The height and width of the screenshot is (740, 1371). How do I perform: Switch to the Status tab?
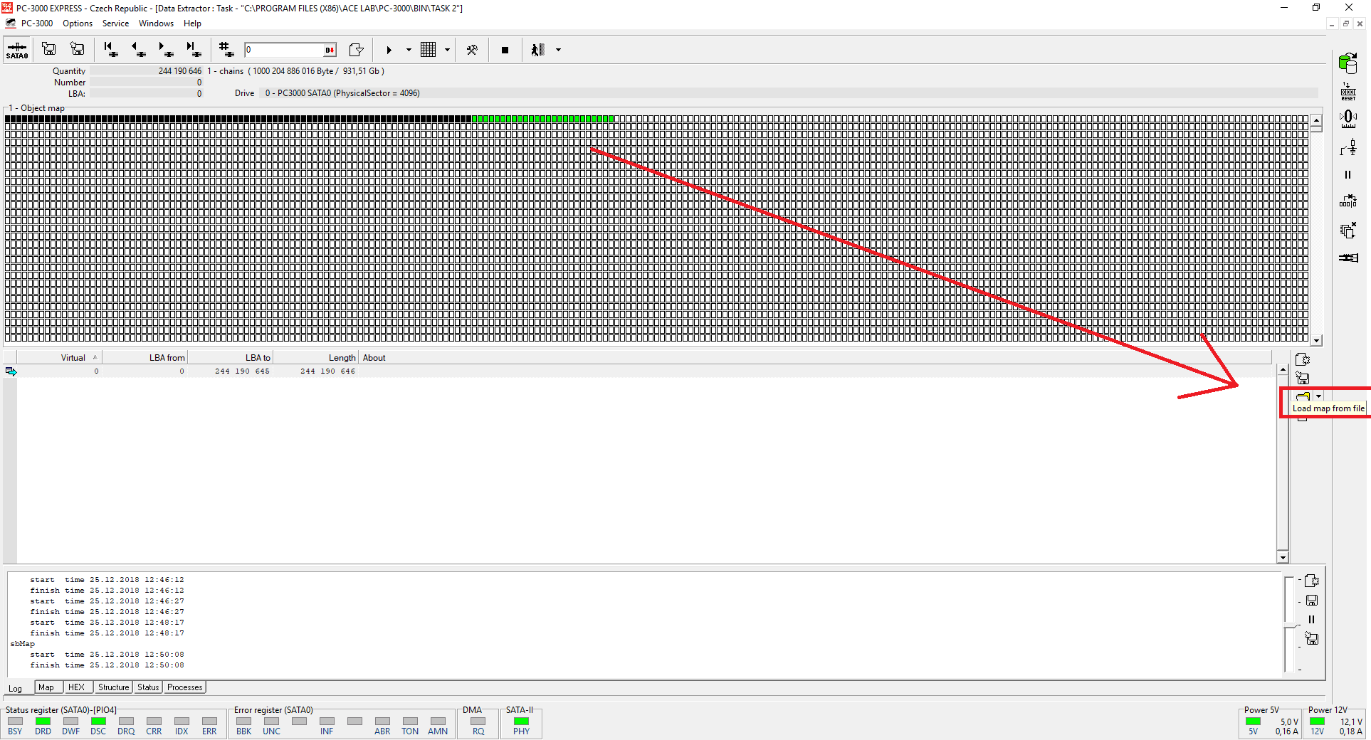[148, 687]
